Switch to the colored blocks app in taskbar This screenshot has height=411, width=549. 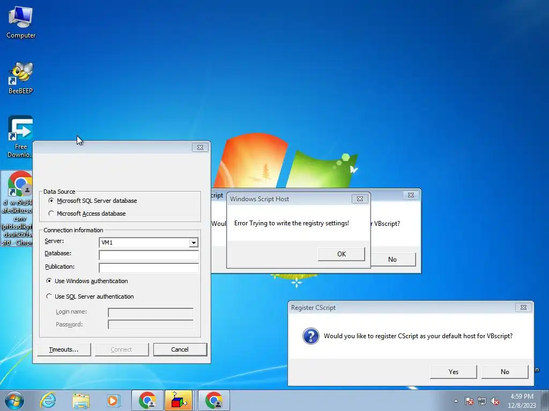(179, 400)
